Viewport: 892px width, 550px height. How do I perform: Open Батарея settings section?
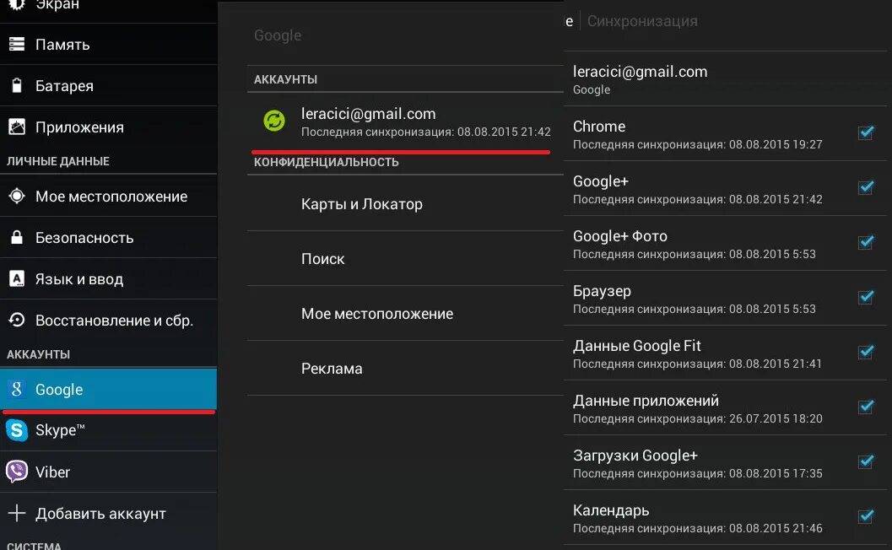[108, 85]
